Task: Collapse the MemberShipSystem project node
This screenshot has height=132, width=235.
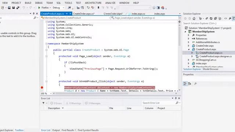Action: (185, 32)
